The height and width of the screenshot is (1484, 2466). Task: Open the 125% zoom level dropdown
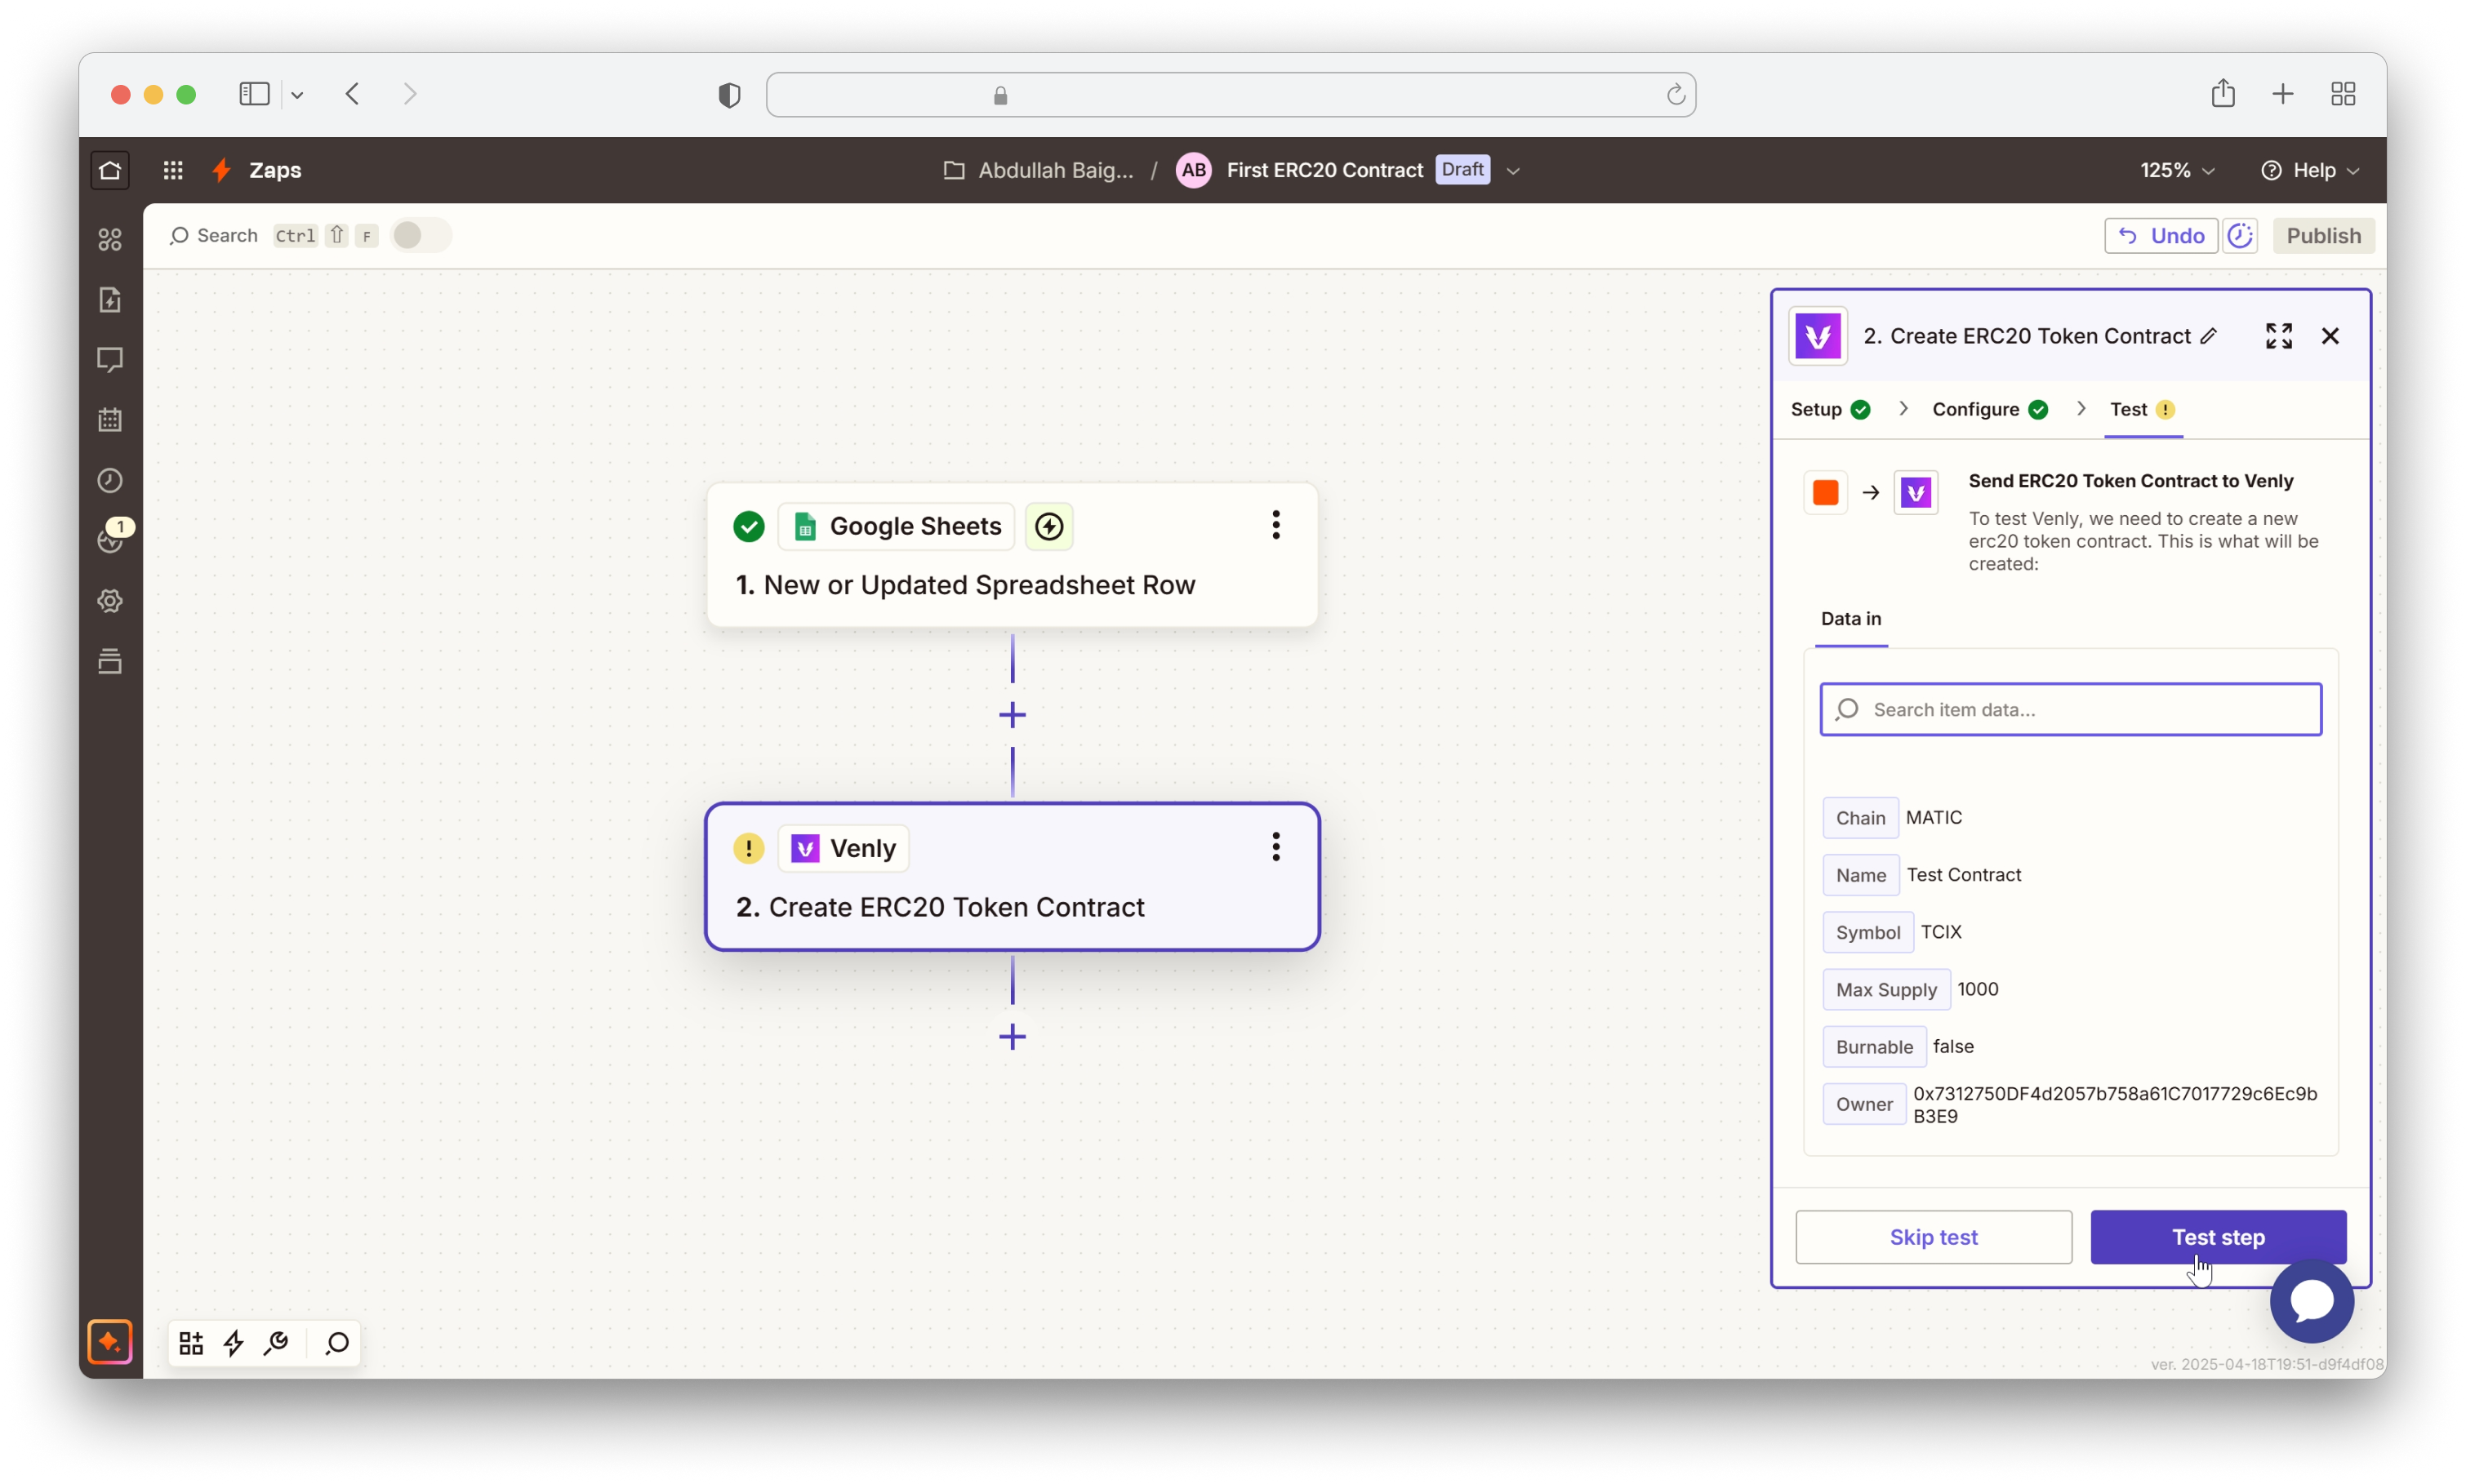(2177, 171)
